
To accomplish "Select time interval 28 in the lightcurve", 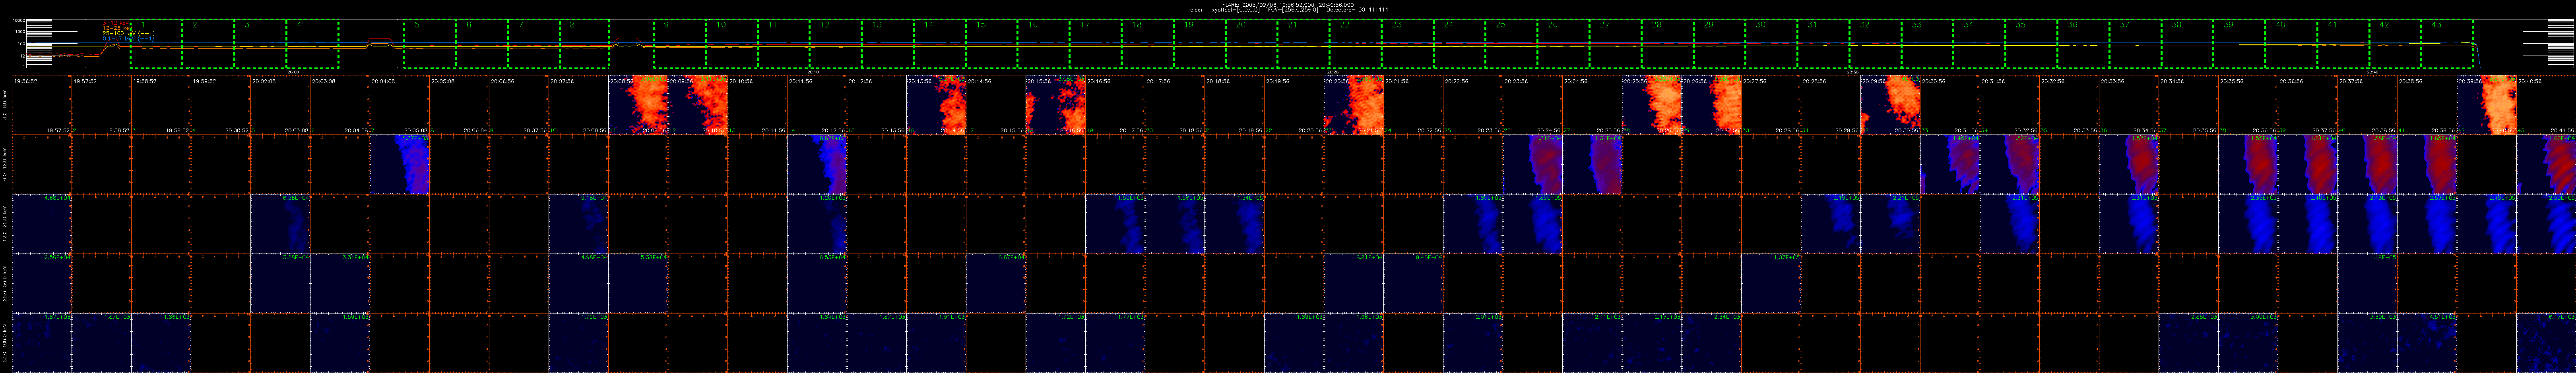I will coord(1668,44).
